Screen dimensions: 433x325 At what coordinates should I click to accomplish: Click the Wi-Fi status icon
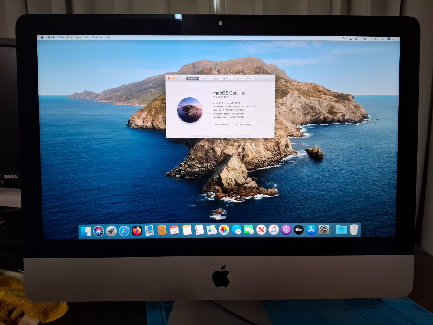[345, 38]
